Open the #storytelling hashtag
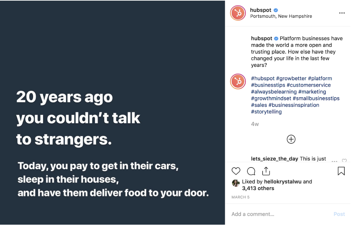Image resolution: width=352 pixels, height=226 pixels. [266, 112]
